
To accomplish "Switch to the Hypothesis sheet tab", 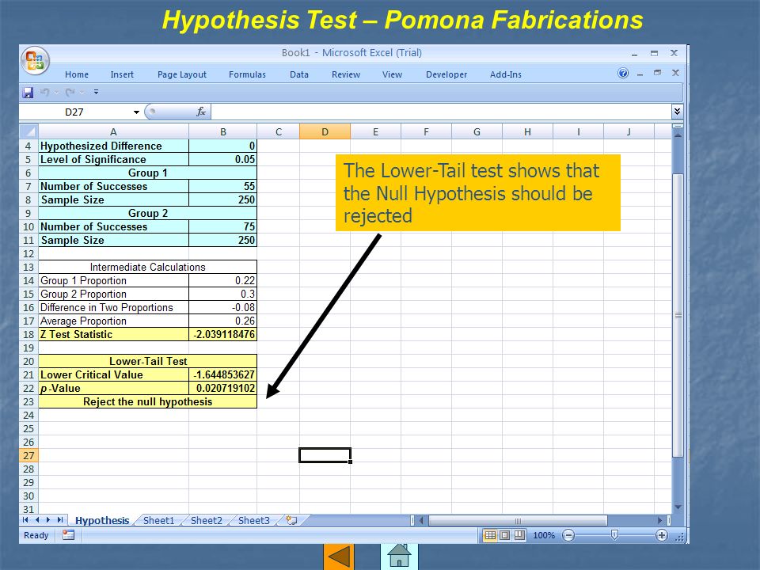I will [x=102, y=521].
